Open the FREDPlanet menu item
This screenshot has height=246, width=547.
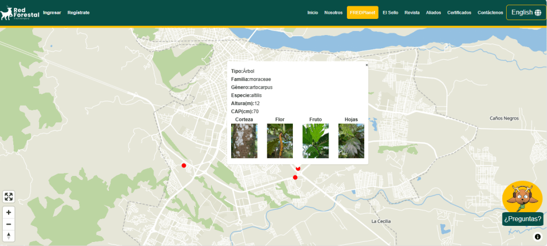(x=363, y=13)
